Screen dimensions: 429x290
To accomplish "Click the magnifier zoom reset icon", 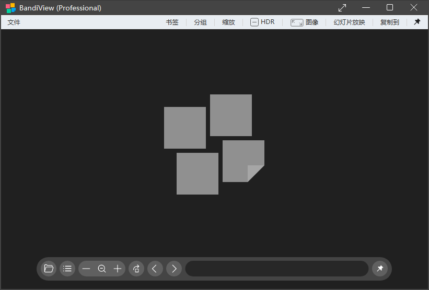I will point(102,269).
